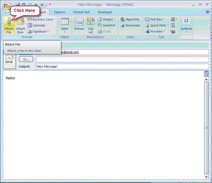Viewport: 212px width, 183px height.
Task: Insert a SmartArt graphic
Action: 106,25
